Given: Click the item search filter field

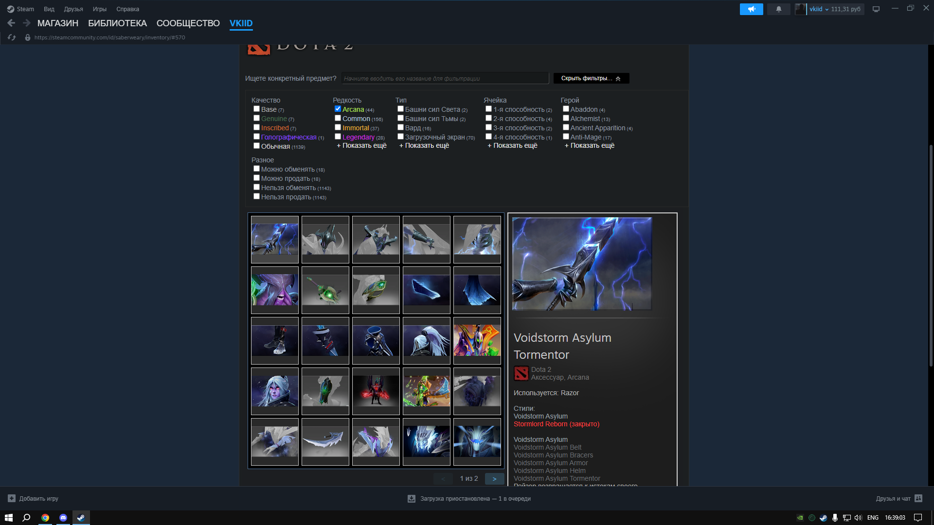Looking at the screenshot, I should click(445, 78).
